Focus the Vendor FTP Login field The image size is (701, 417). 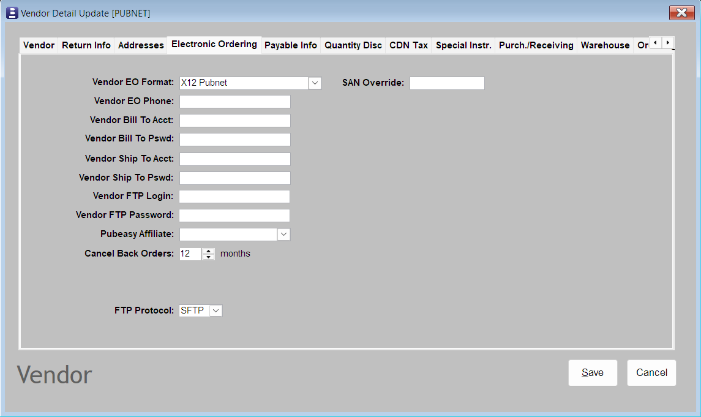point(234,196)
